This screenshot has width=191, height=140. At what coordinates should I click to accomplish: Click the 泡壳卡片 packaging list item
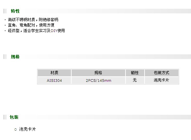(x=27, y=129)
